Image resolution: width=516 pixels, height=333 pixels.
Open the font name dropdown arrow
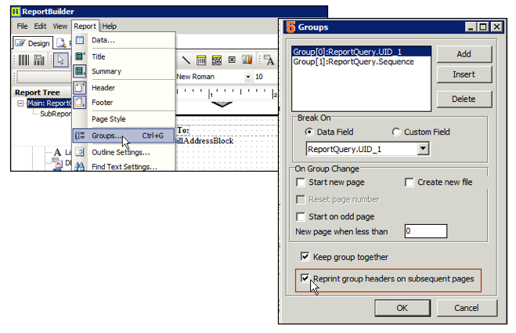click(247, 77)
